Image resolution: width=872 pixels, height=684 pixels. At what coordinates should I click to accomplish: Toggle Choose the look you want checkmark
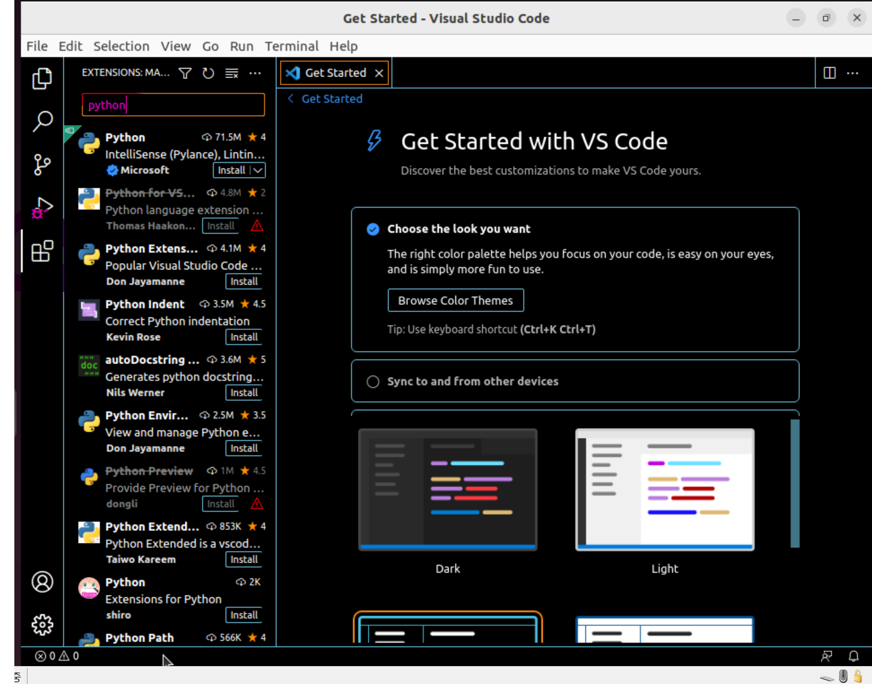373,229
